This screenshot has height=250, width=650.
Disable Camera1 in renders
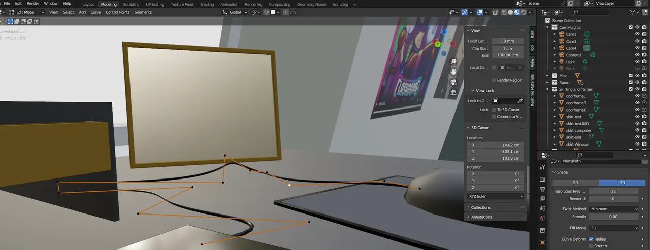click(644, 55)
